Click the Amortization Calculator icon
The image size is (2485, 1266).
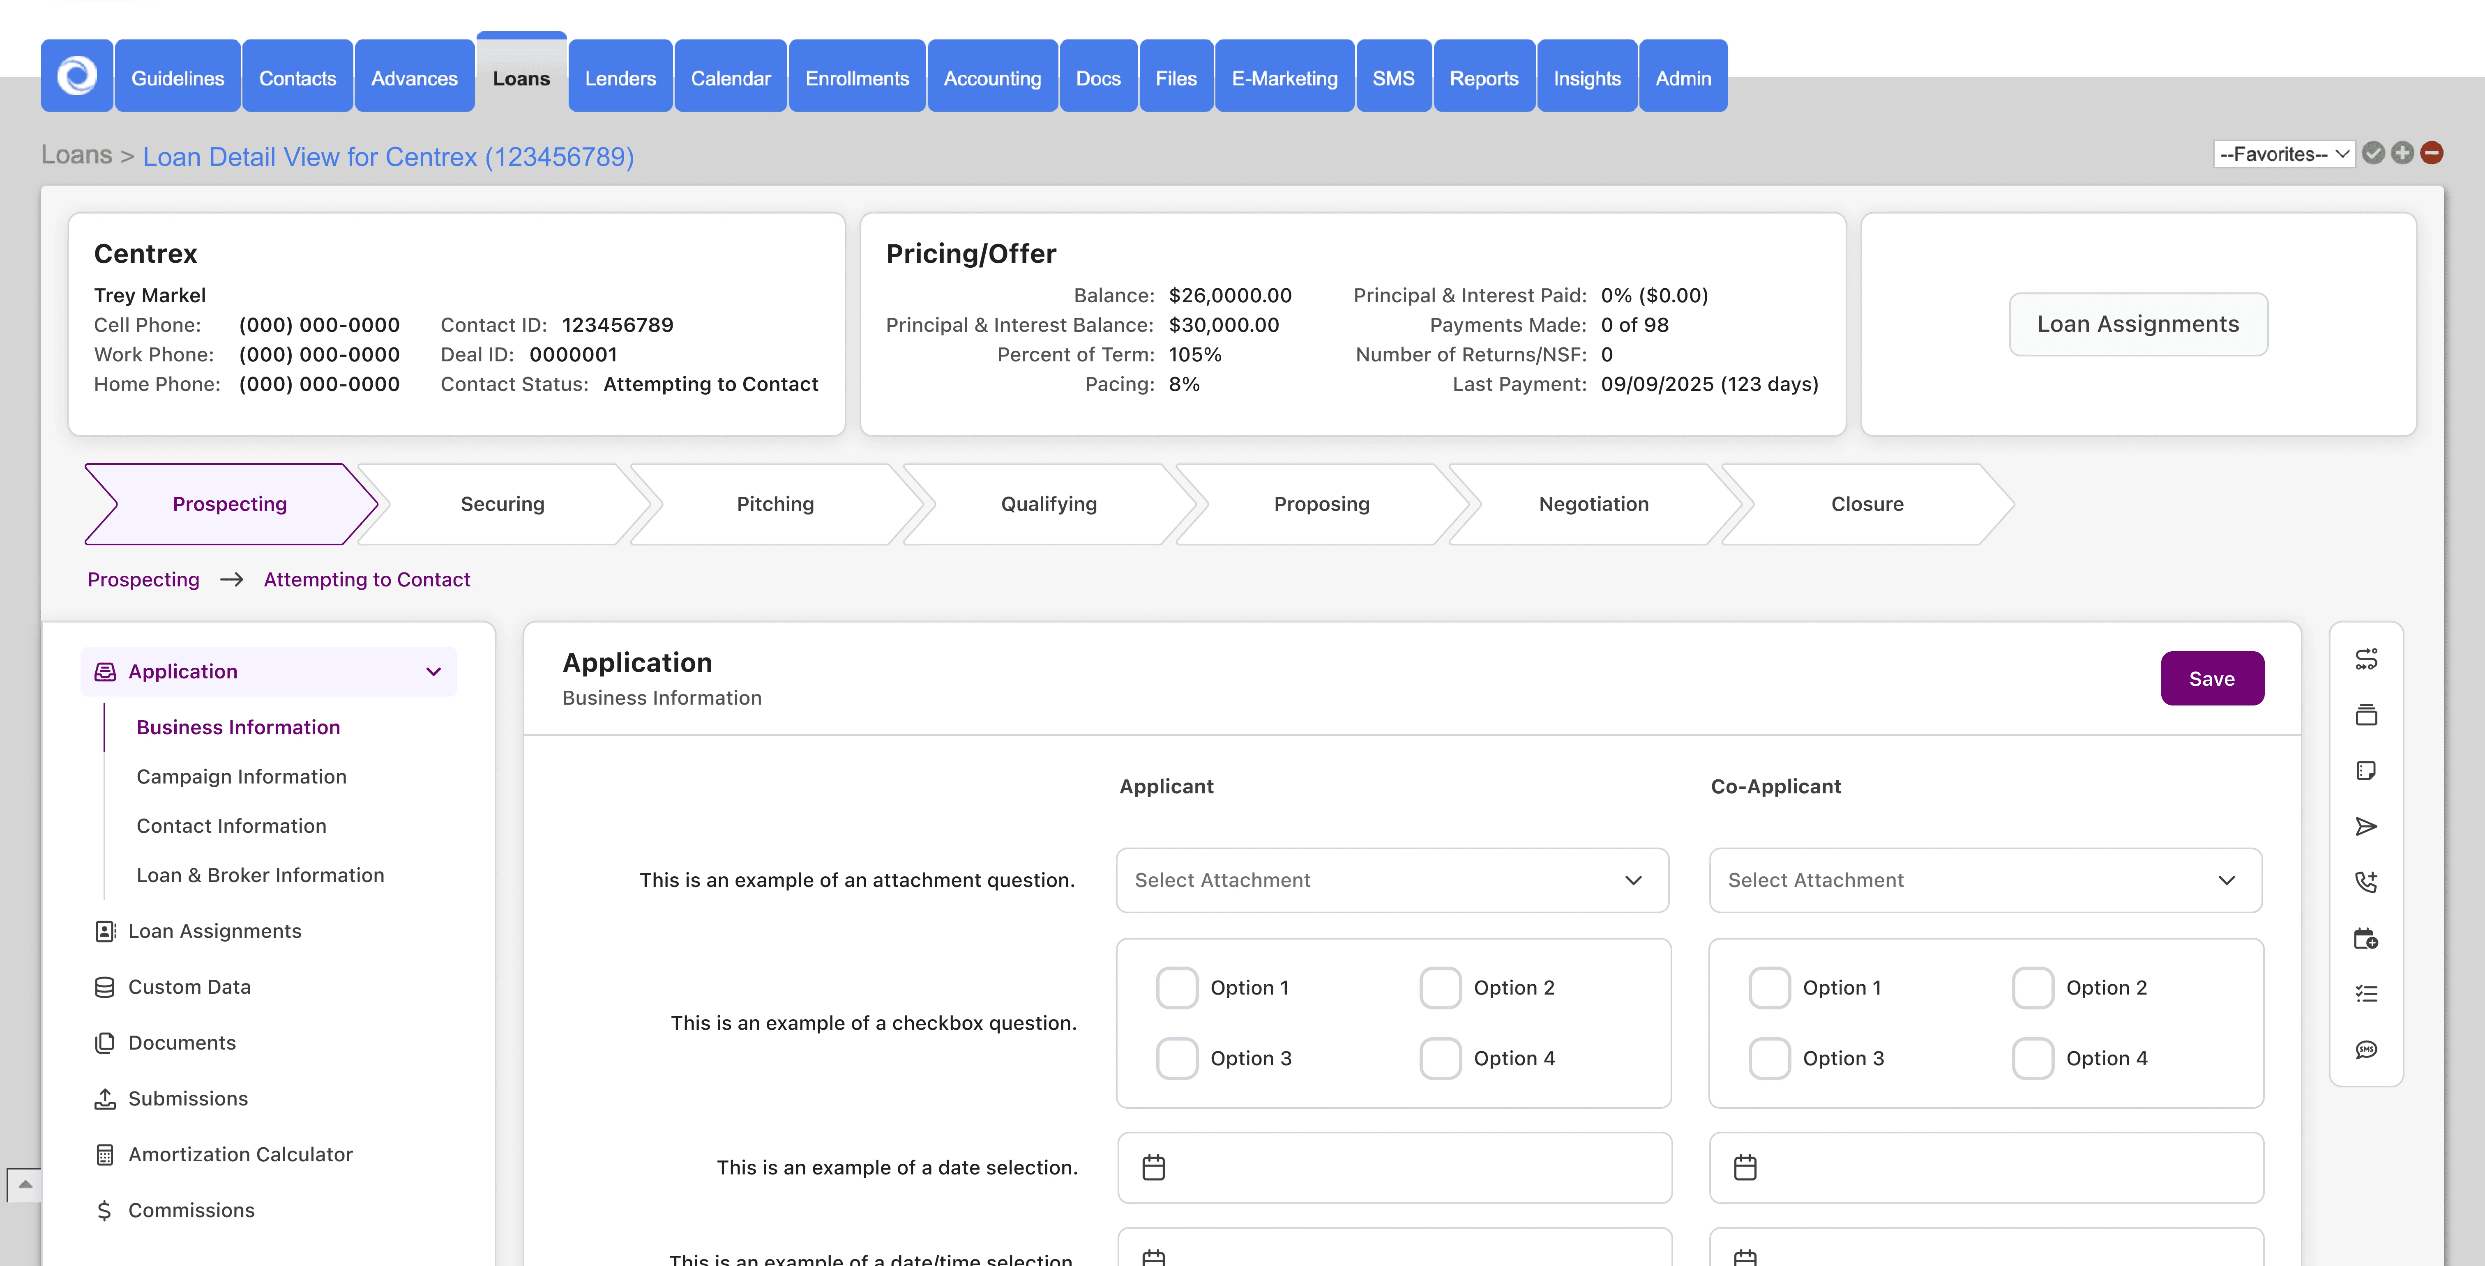[104, 1154]
